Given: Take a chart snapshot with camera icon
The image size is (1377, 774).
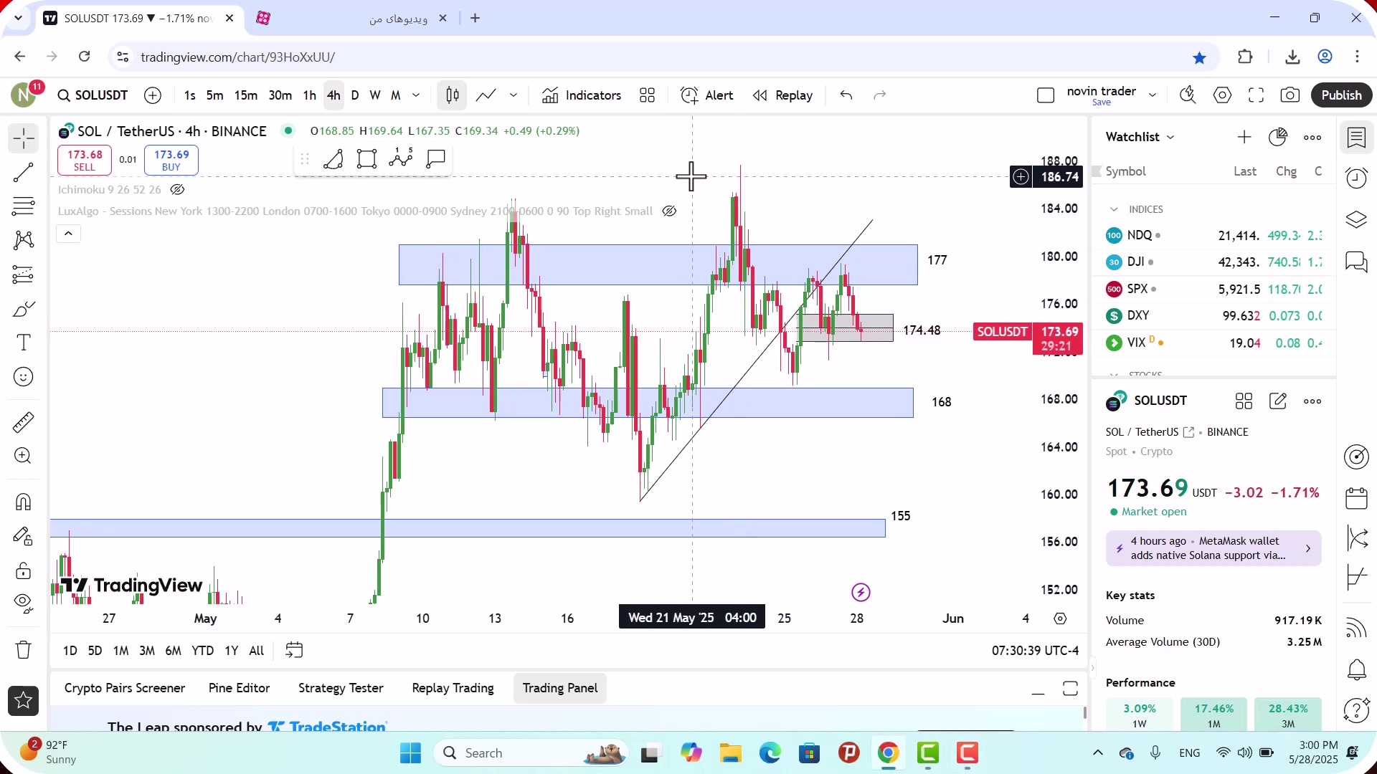Looking at the screenshot, I should coord(1290,95).
